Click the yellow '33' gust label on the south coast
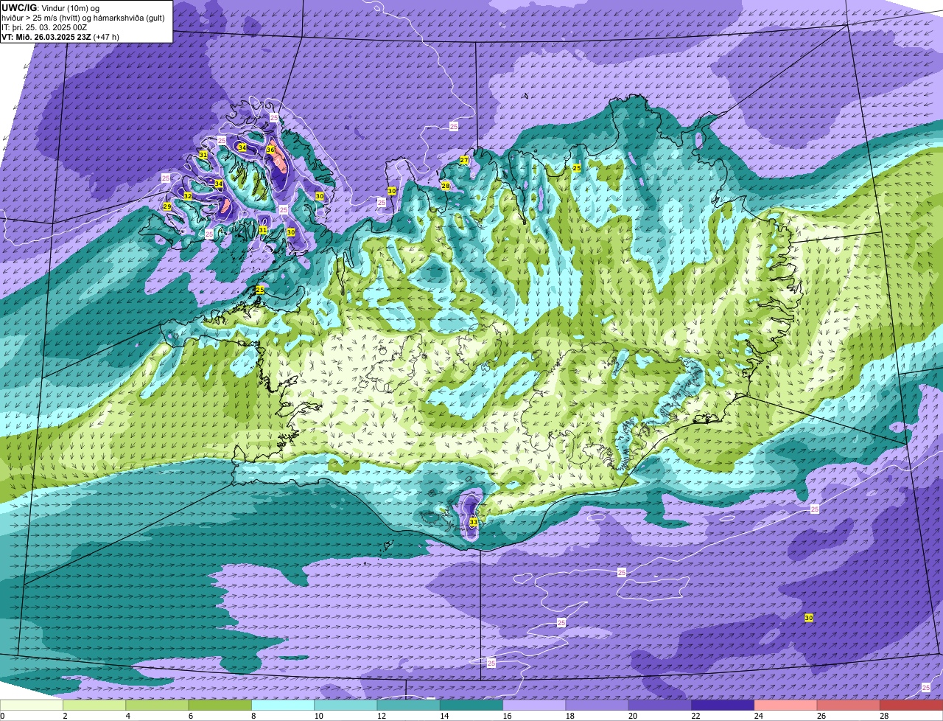The image size is (943, 721). 473,522
